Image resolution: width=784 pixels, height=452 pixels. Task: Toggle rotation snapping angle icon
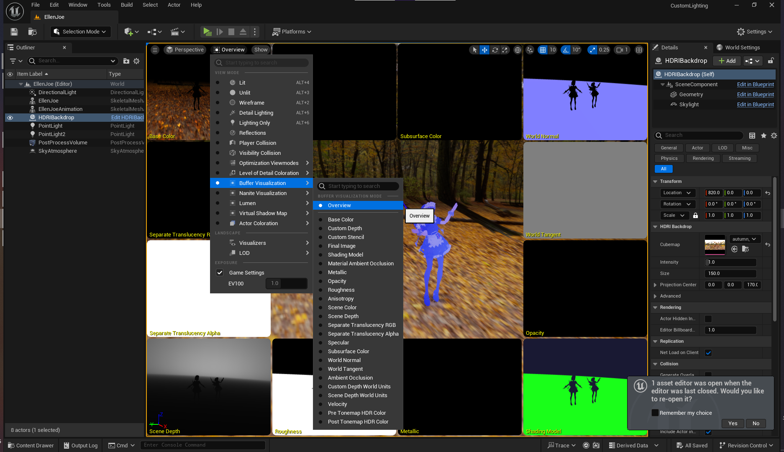(x=566, y=50)
